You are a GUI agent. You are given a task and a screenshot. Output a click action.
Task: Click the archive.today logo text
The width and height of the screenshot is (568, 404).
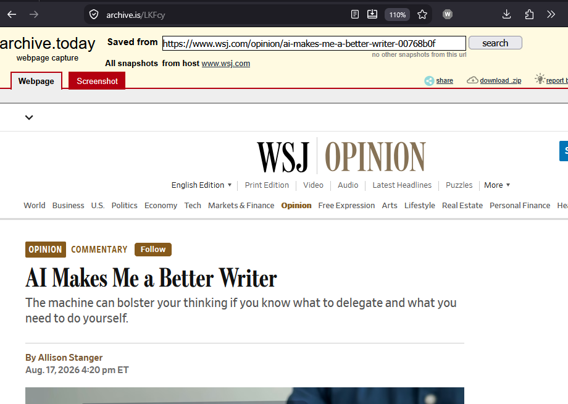[48, 43]
